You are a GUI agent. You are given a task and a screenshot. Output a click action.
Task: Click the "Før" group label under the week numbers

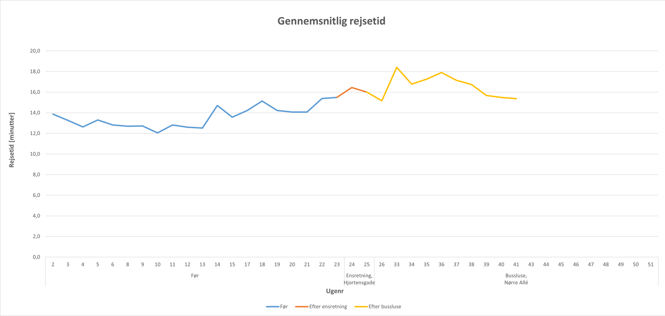(x=195, y=276)
